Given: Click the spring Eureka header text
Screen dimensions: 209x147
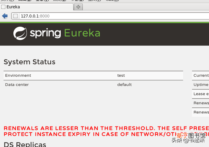Looking at the screenshot, I should point(65,33).
